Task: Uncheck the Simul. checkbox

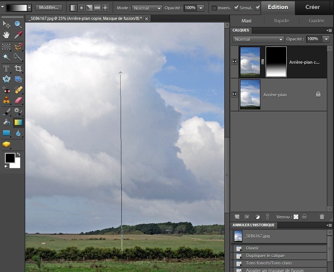Action: [236, 8]
